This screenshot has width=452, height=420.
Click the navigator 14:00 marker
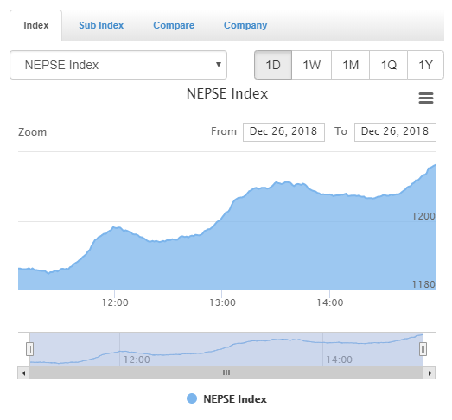339,360
